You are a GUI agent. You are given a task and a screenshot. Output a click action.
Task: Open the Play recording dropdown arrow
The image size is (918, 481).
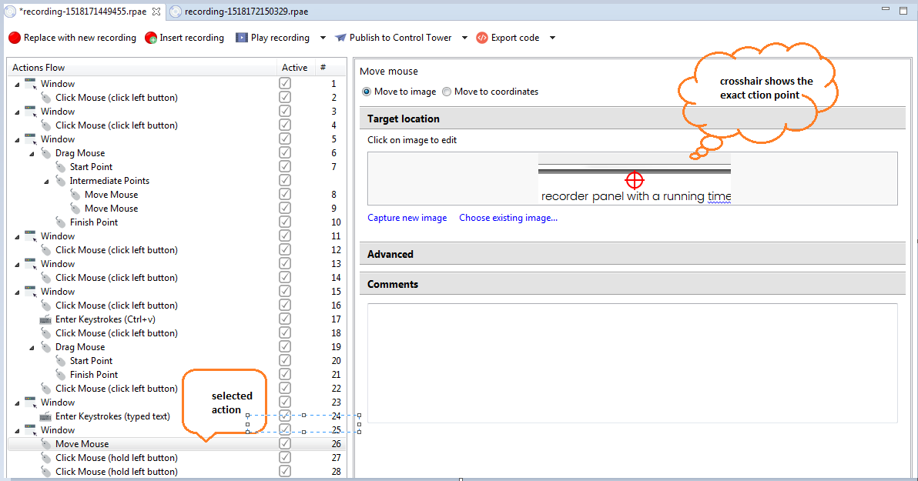click(323, 38)
